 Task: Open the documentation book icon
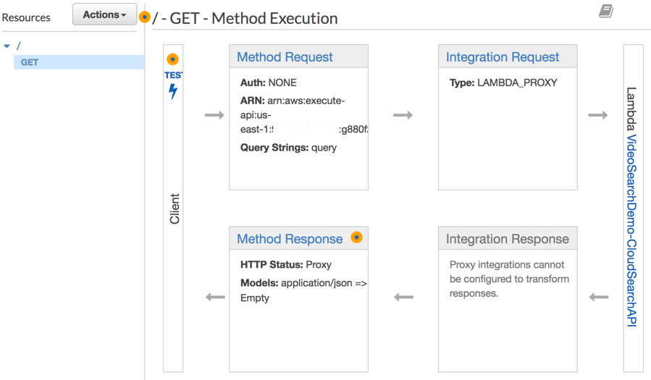point(606,11)
